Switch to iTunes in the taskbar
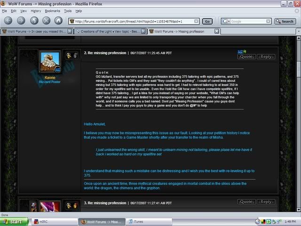The image size is (301, 226). [x=149, y=222]
